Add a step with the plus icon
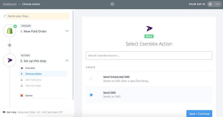Image resolution: width=223 pixels, height=117 pixels. [10, 45]
